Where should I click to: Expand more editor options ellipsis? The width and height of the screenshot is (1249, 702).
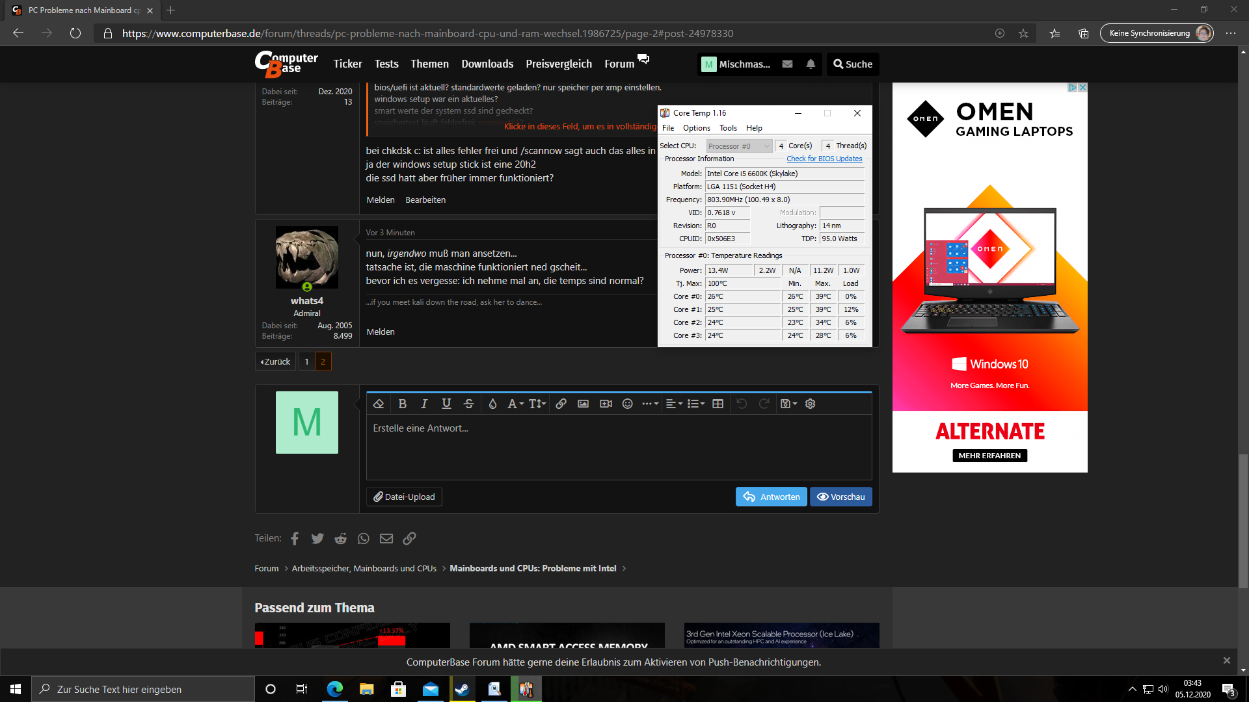point(650,404)
